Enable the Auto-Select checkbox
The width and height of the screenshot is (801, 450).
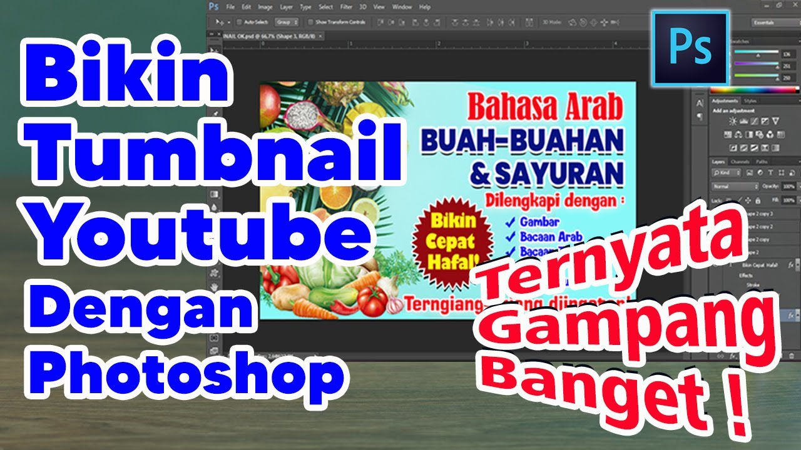click(x=239, y=22)
